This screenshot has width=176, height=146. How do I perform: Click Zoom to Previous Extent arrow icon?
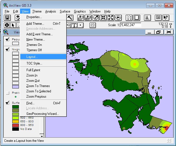pos(118,18)
